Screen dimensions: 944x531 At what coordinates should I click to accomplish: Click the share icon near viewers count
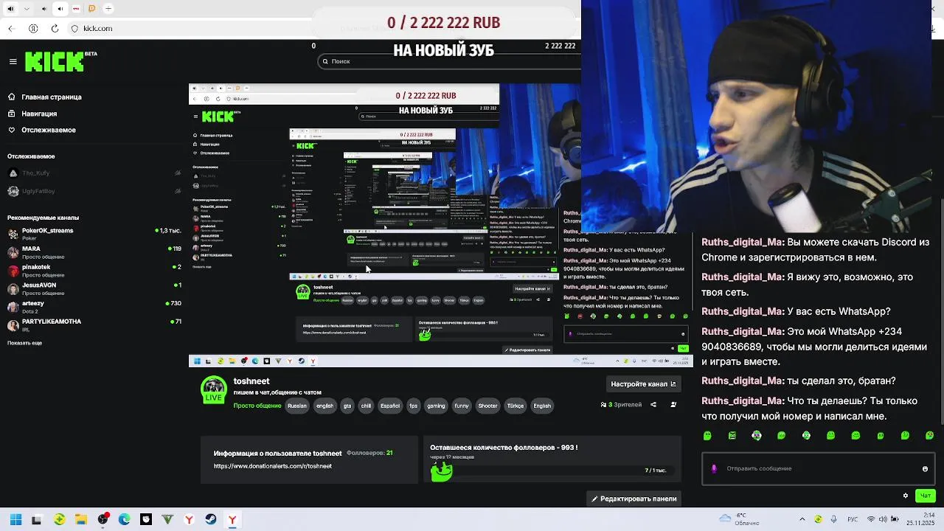(x=653, y=405)
